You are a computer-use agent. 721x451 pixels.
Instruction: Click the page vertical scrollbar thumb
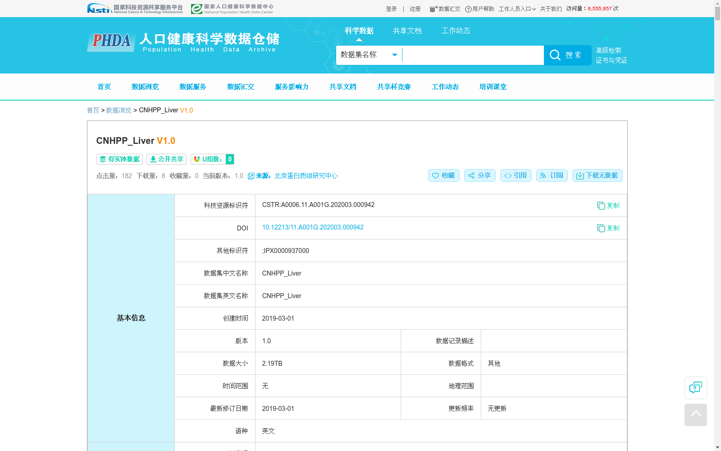(717, 14)
